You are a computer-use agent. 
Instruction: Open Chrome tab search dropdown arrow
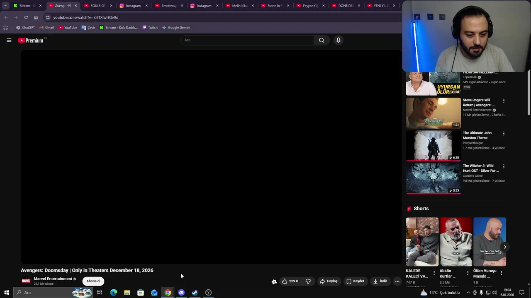click(x=5, y=6)
